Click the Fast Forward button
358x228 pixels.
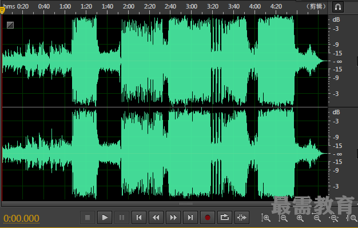(x=173, y=218)
